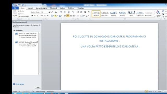Click the Undo arrow icon
The height and width of the screenshot is (94, 167).
tap(19, 5)
